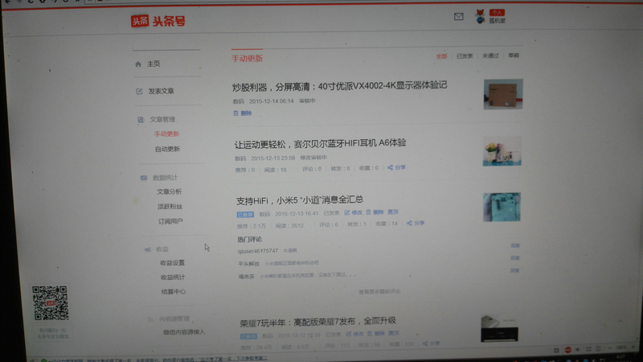Screen dimensions: 643x362
Task: Click the red stop icon in status bar
Action: pyautogui.click(x=568, y=350)
